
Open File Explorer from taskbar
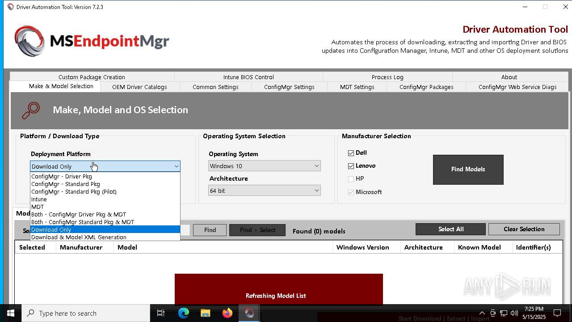pyautogui.click(x=205, y=313)
